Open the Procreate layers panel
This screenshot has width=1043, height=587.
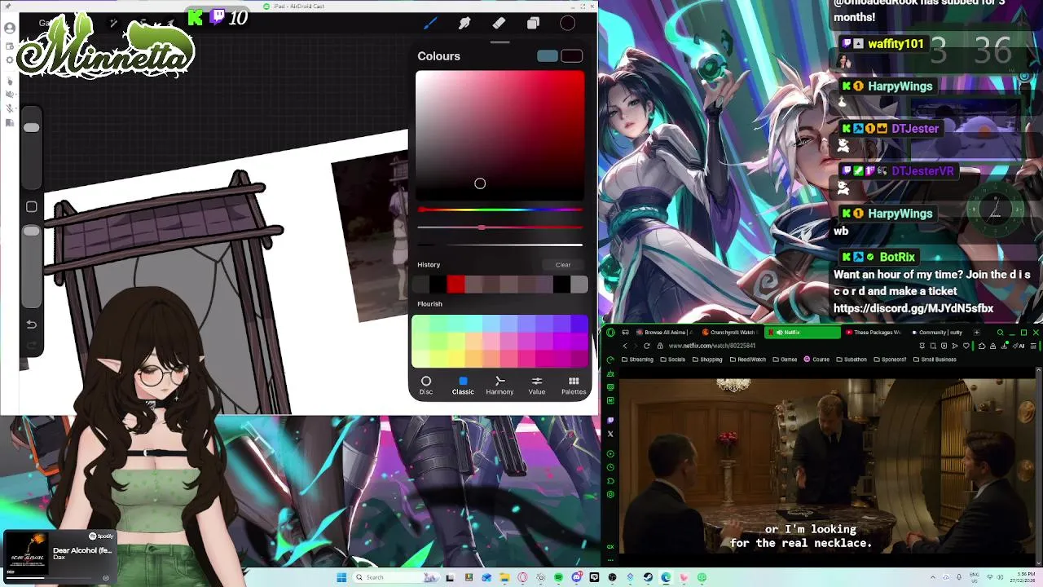[533, 24]
